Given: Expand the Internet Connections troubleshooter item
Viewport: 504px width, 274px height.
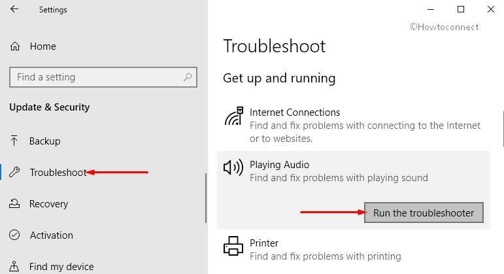Looking at the screenshot, I should (x=354, y=125).
